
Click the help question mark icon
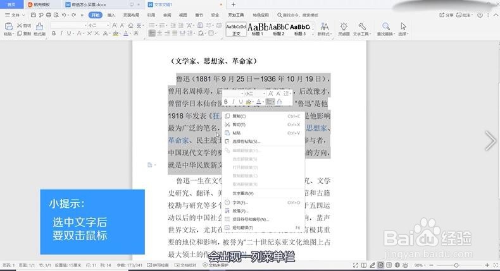click(480, 15)
